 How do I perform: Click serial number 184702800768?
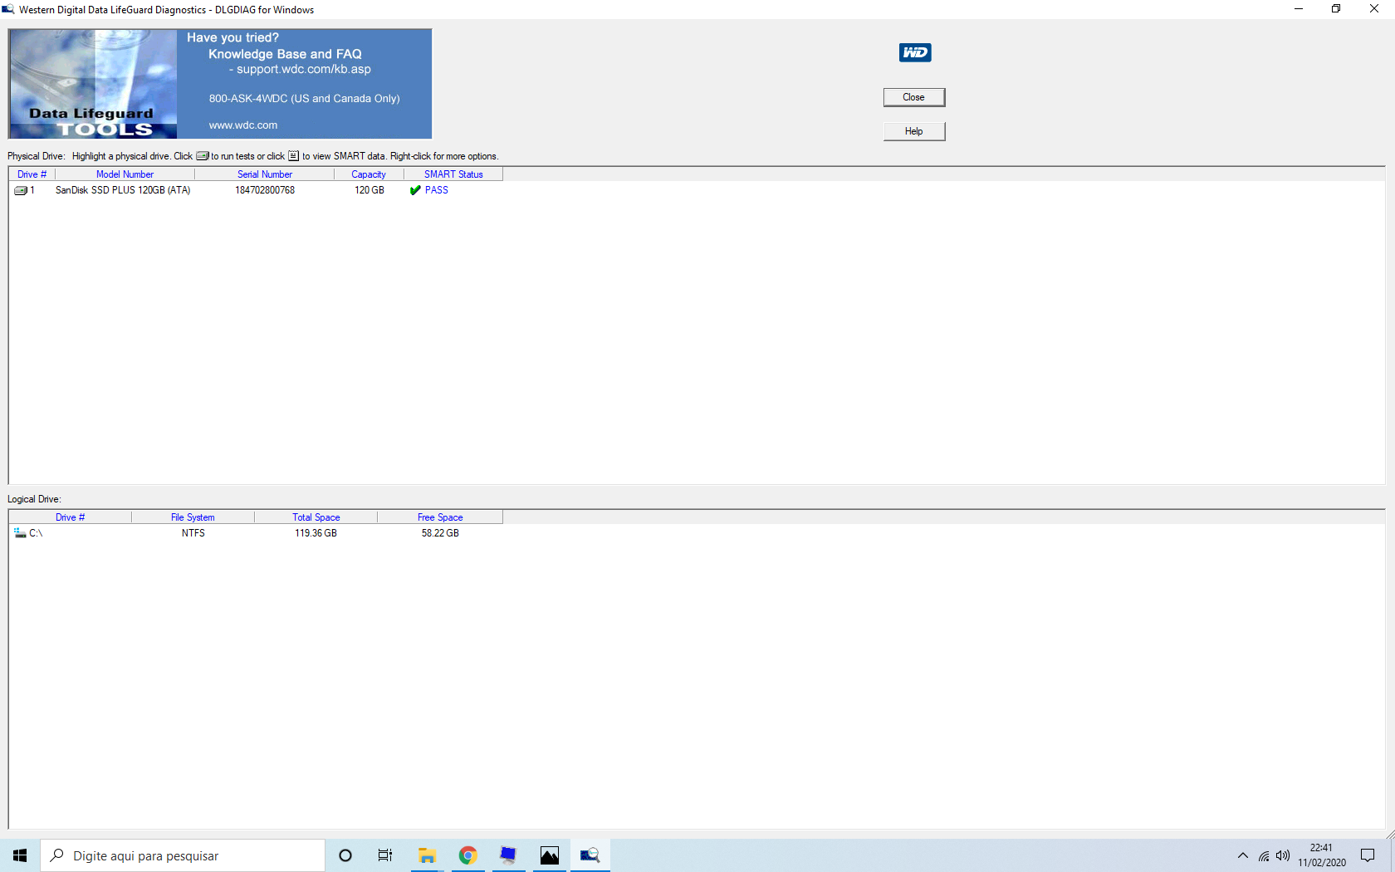[265, 190]
